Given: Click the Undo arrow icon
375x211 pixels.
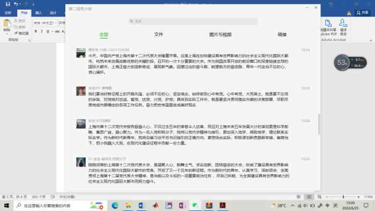Looking at the screenshot, I should click(16, 4).
